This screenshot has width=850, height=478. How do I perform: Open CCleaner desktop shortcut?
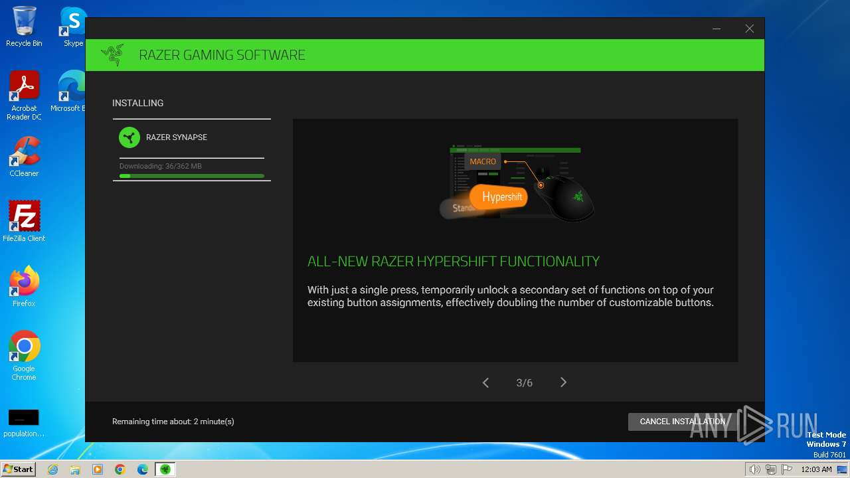[x=24, y=157]
